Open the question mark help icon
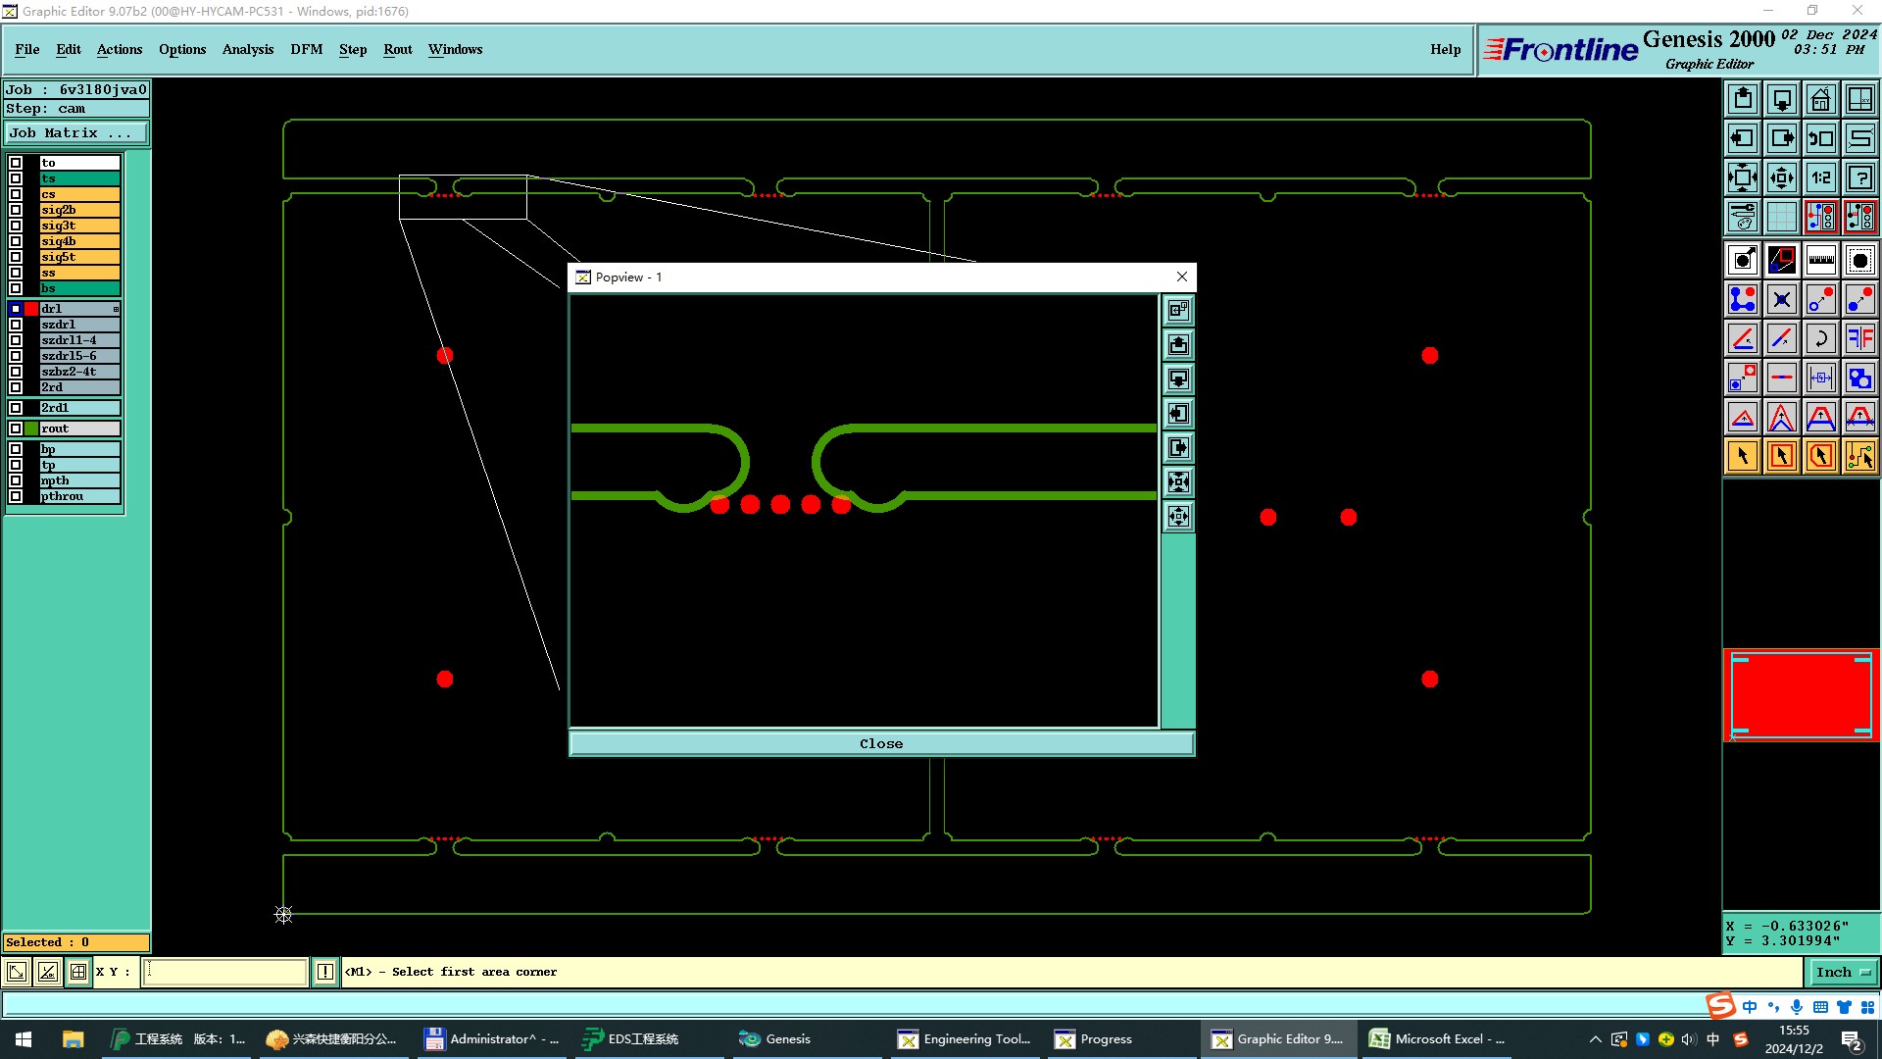The image size is (1882, 1059). point(1859,177)
